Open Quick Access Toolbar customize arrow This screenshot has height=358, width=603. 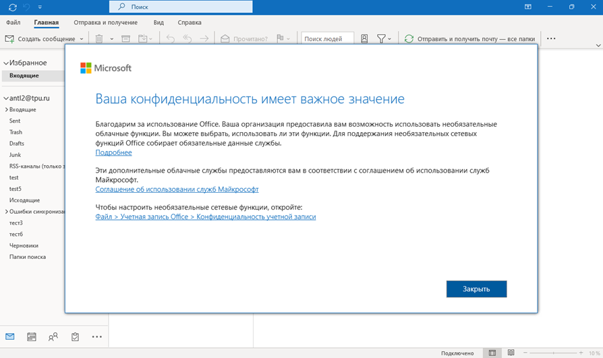click(40, 7)
